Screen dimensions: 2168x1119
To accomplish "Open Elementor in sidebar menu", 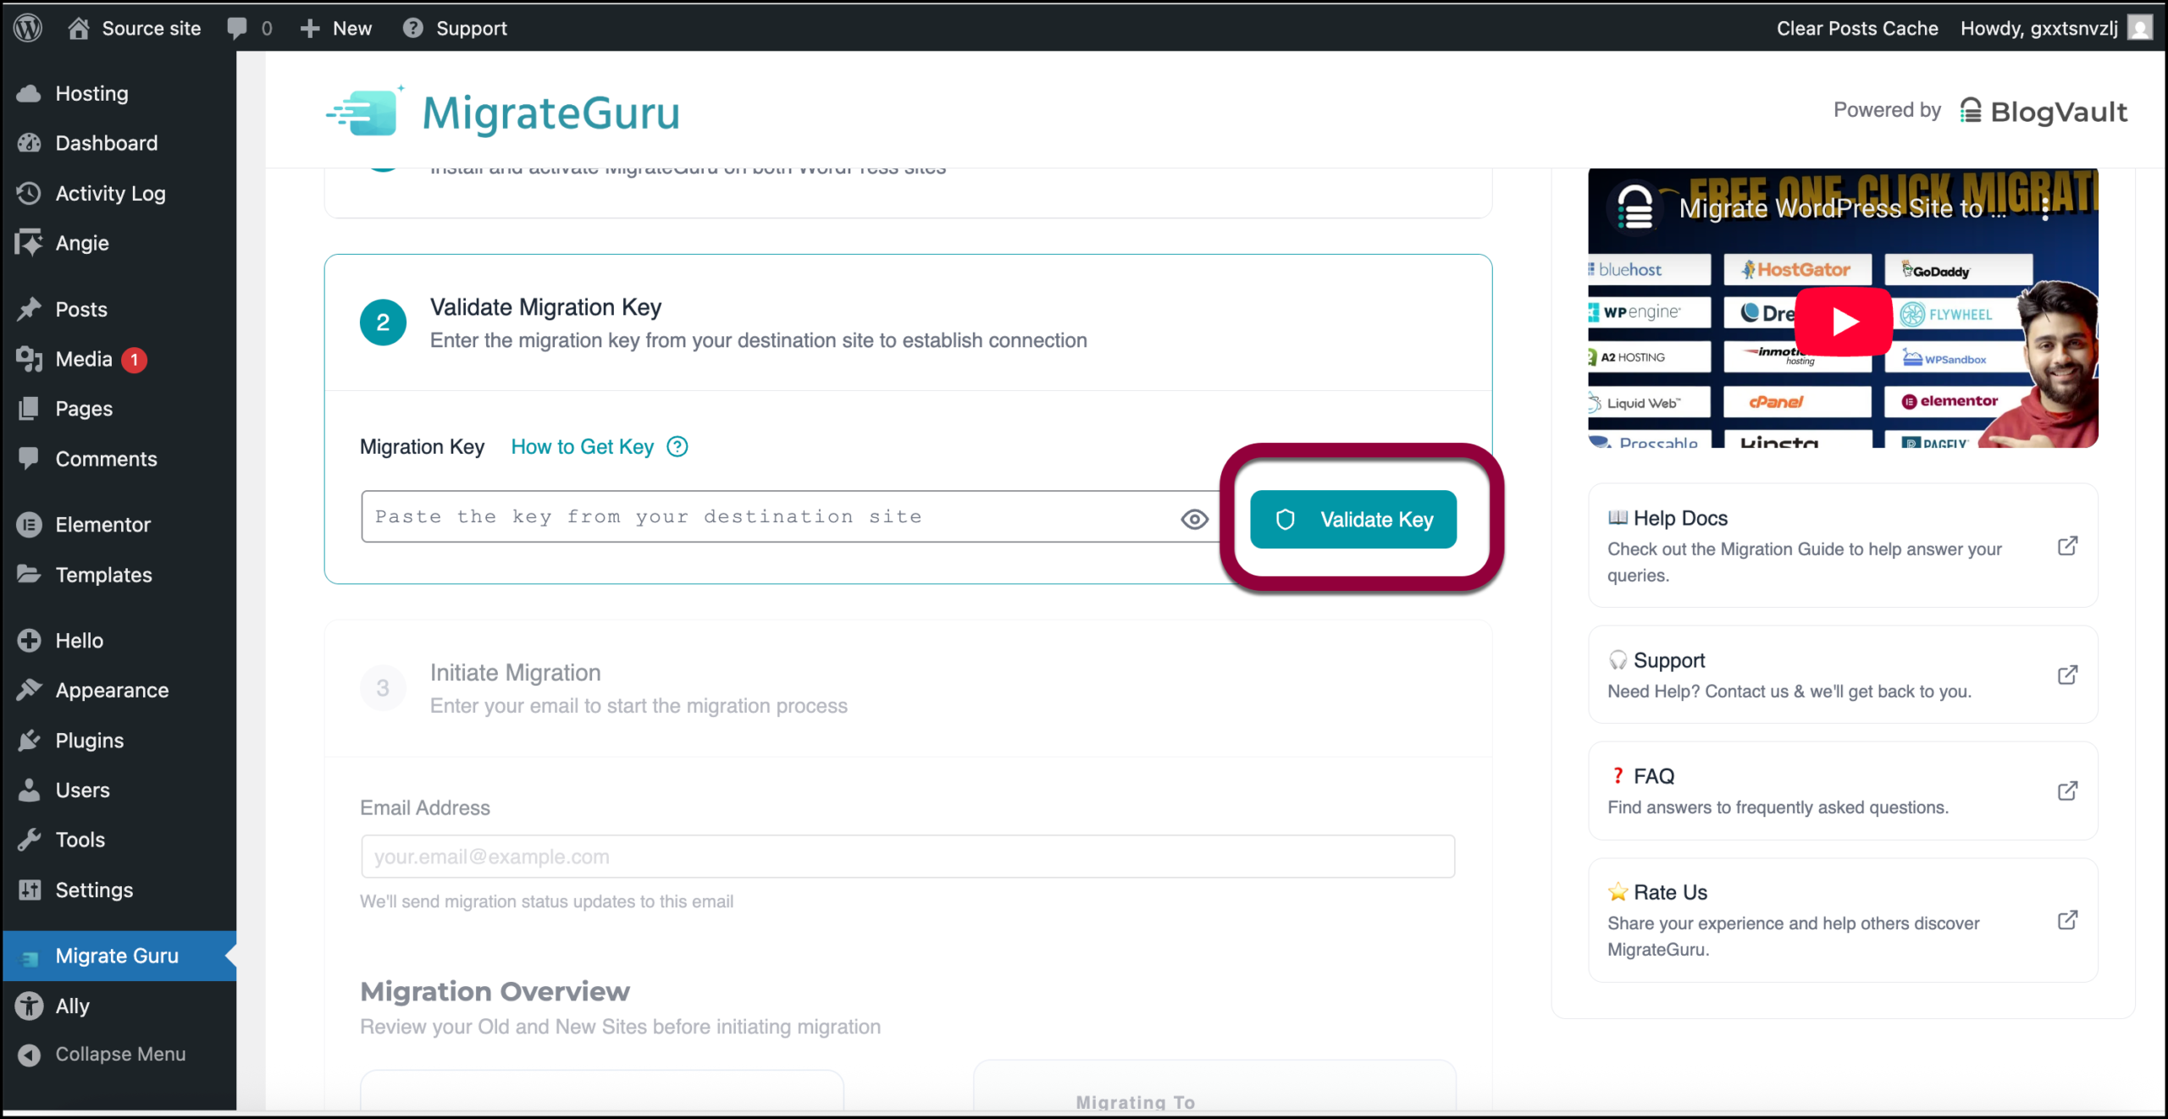I will tap(102, 525).
